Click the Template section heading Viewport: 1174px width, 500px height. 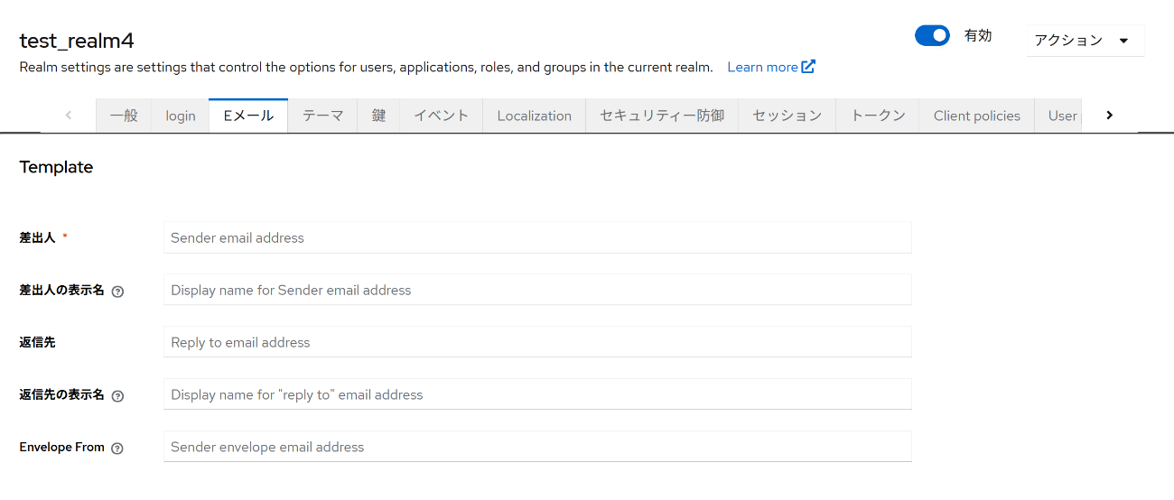(56, 167)
